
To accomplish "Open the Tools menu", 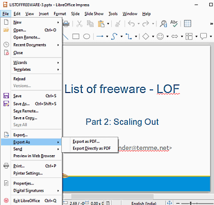I will pos(113,14).
